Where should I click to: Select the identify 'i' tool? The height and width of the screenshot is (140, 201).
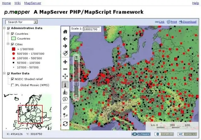click(65, 85)
